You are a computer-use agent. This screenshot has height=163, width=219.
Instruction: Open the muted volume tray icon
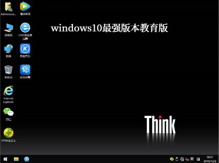coord(187,159)
